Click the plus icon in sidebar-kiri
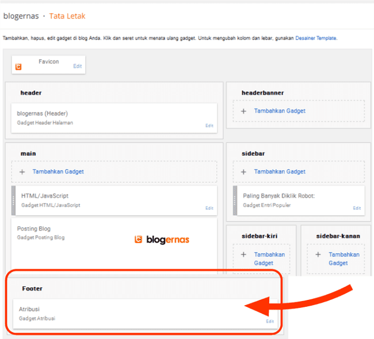374x339 pixels. (243, 255)
